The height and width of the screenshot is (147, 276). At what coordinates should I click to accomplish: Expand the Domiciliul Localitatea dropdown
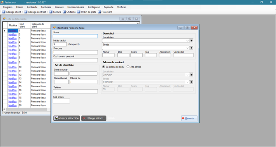coord(187,41)
